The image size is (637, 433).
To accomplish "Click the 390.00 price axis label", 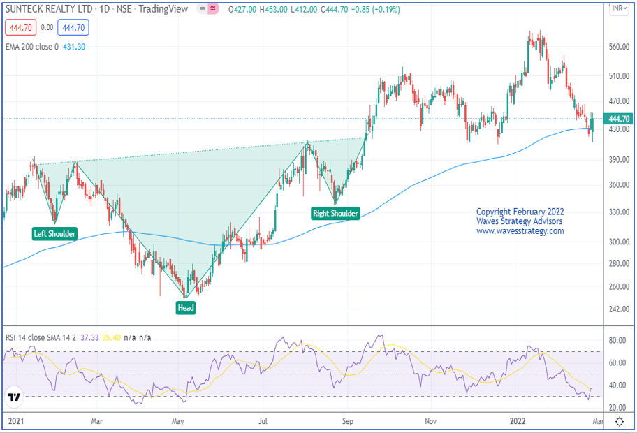I will click(619, 160).
